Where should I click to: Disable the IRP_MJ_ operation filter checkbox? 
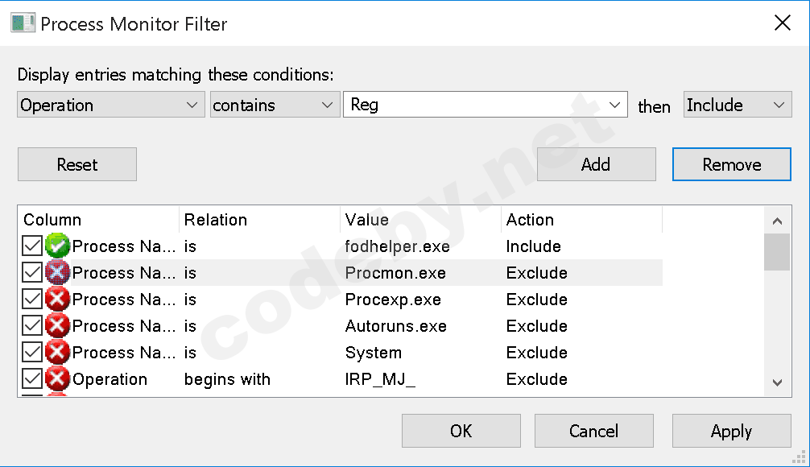[x=32, y=379]
